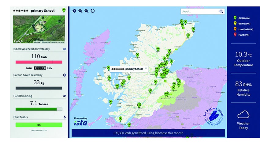This screenshot has height=149, width=260.
Task: Click the Carbon Saved Yesterday icon
Action: click(65, 75)
